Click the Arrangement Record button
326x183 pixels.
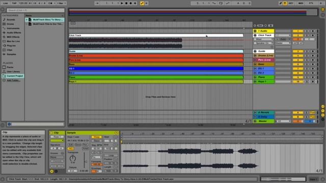131,4
